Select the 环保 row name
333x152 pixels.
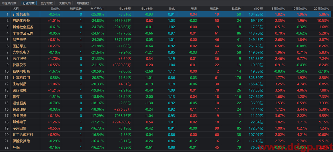click(16, 147)
